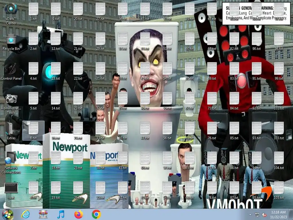This screenshot has width=293, height=220.
Task: Select the r.bat batch file
Action: tap(11, 188)
